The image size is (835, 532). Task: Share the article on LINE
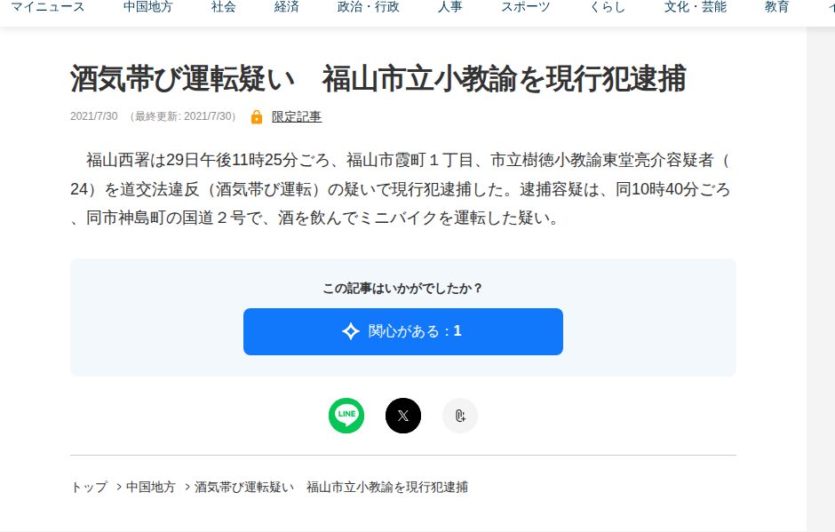(346, 416)
